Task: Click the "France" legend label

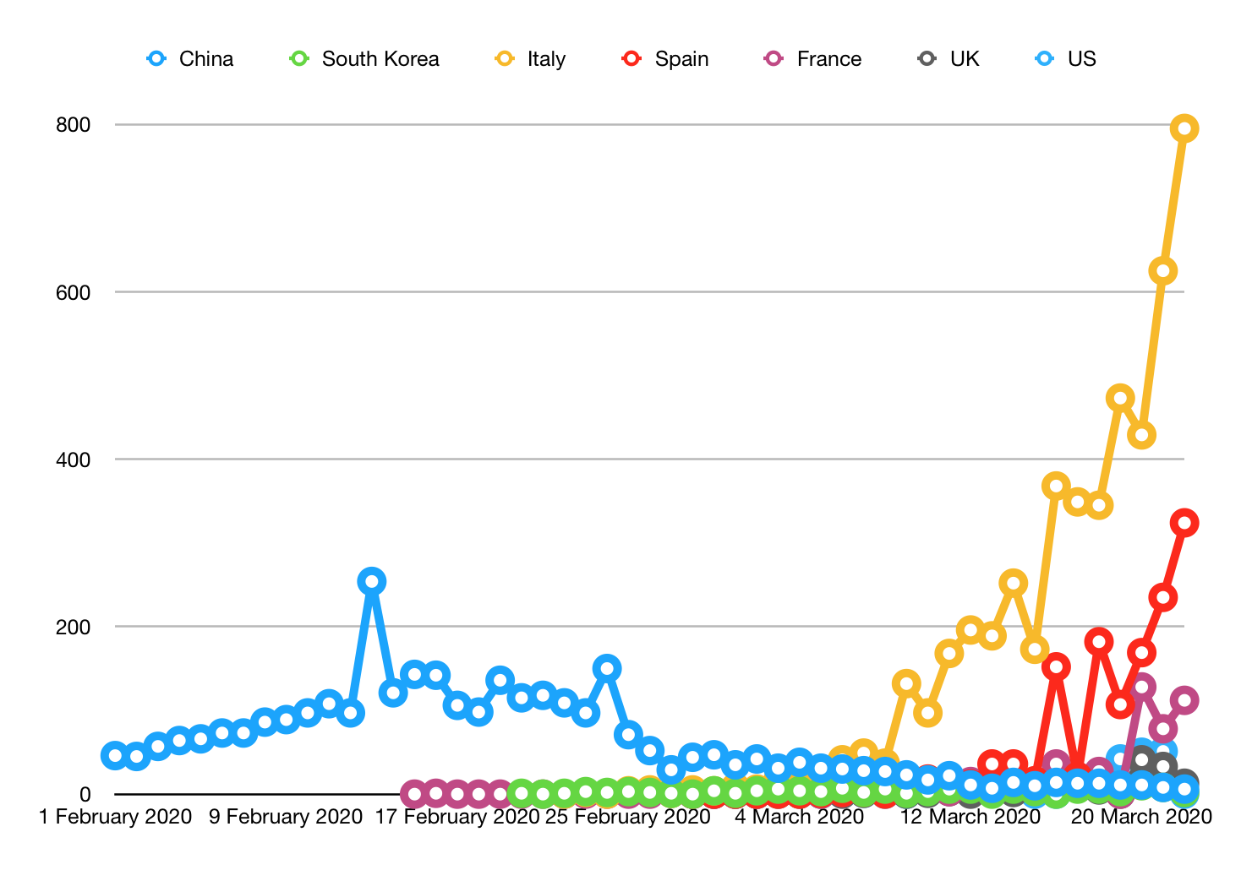Action: point(828,59)
